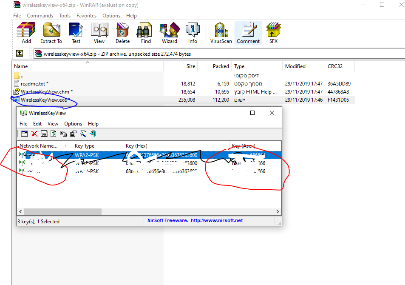This screenshot has height=285, width=405.
Task: Open WinRAR File menu
Action: click(x=17, y=16)
